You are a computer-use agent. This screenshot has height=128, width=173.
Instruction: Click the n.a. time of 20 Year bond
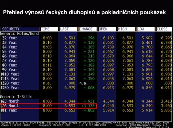coord(47,83)
